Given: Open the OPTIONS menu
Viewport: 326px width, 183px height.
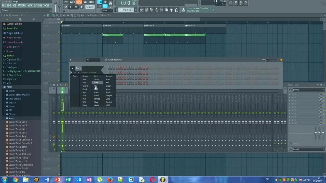Looking at the screenshot, I should [x=38, y=5].
